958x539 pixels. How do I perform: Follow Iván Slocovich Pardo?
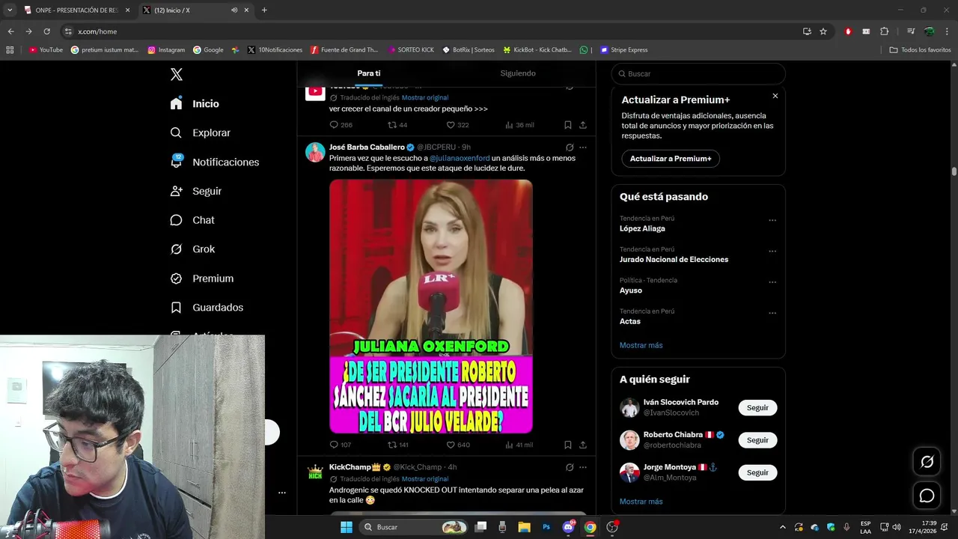click(757, 408)
